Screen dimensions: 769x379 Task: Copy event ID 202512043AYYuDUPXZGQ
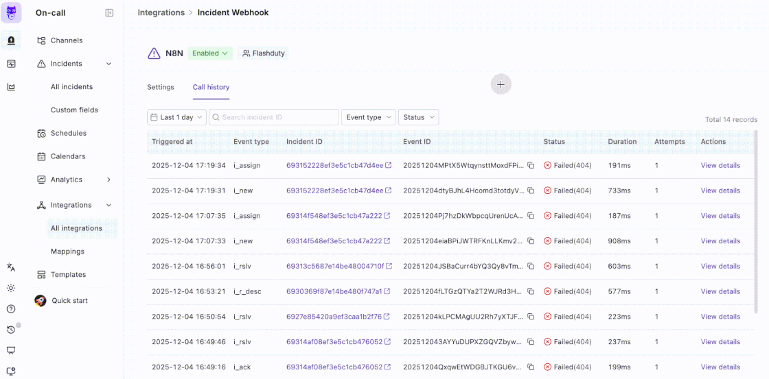pos(531,342)
